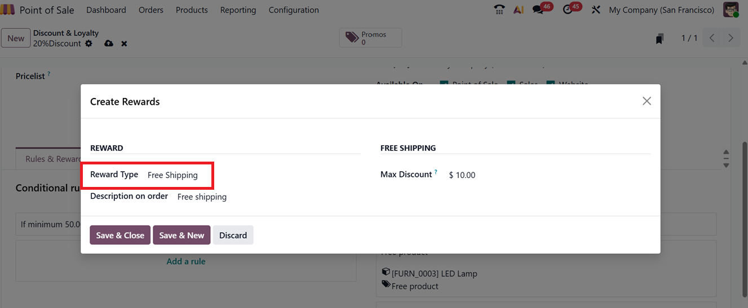This screenshot has height=308, width=748.
Task: Open conversations icon with 46 badge
Action: tap(538, 10)
